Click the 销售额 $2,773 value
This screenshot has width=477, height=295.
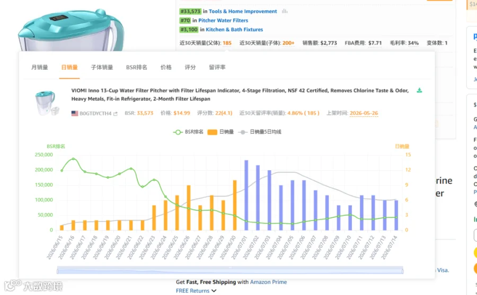[x=329, y=43]
